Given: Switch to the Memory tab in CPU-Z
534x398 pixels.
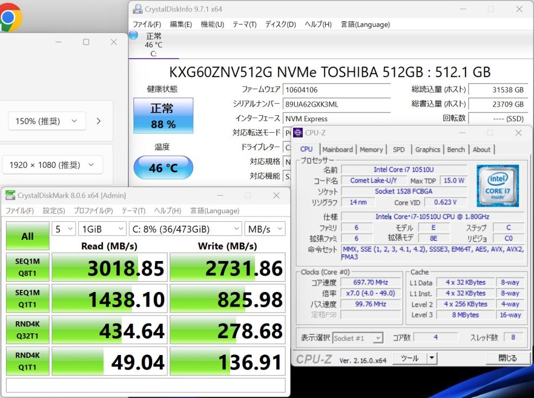Looking at the screenshot, I should pyautogui.click(x=371, y=150).
